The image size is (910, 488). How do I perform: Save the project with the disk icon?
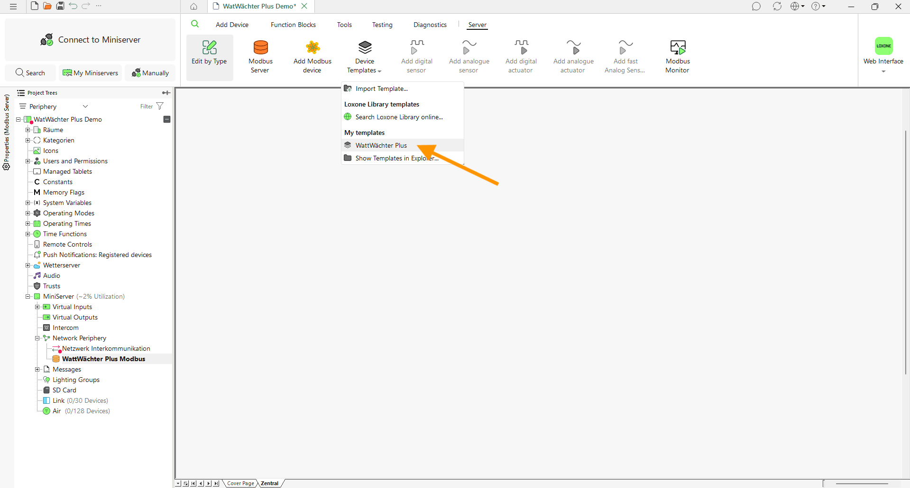pos(60,6)
